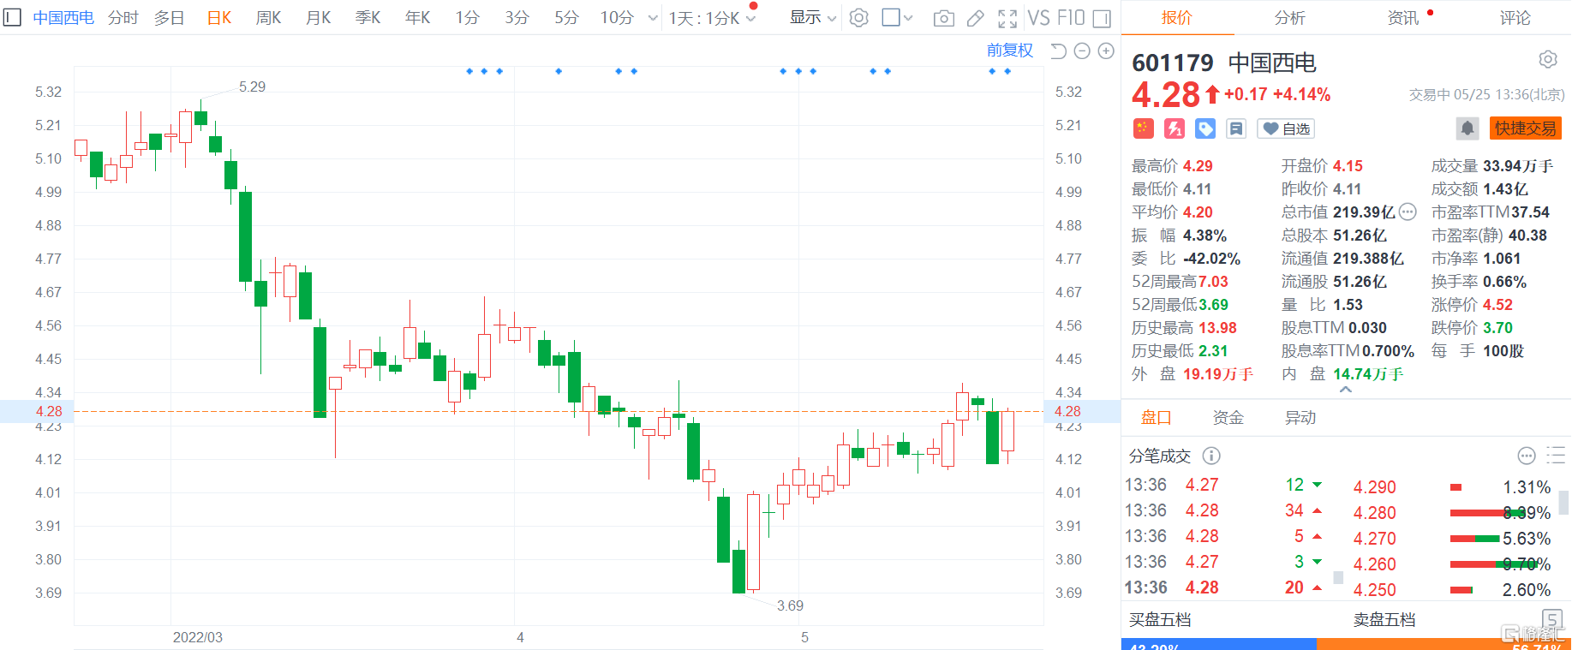1572x650 pixels.
Task: Click 52周最高 value 7.03
Action: click(x=1213, y=281)
